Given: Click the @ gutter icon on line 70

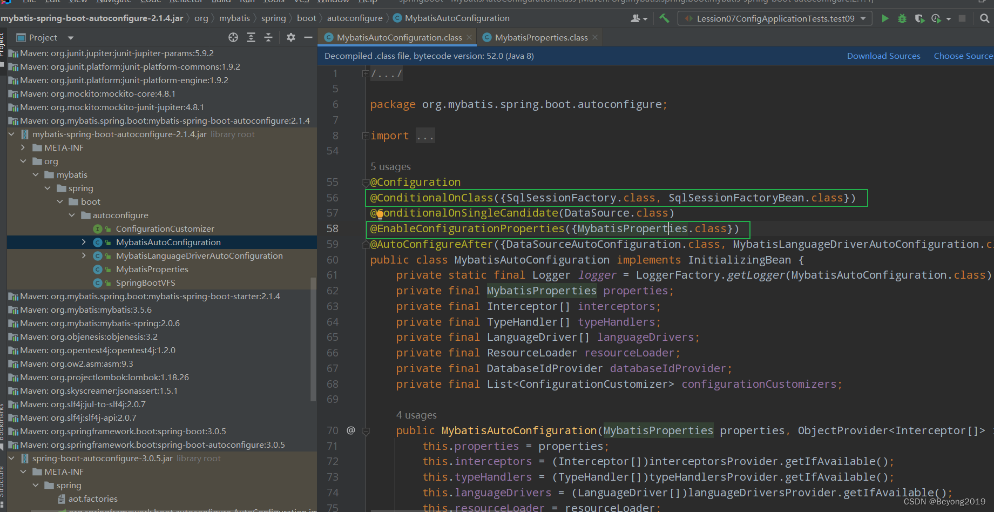Looking at the screenshot, I should (351, 430).
